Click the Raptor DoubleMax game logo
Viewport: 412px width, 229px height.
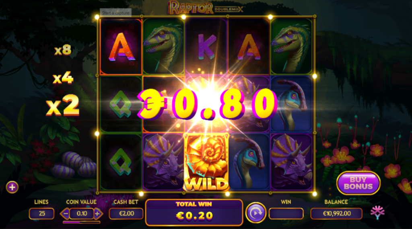click(206, 8)
